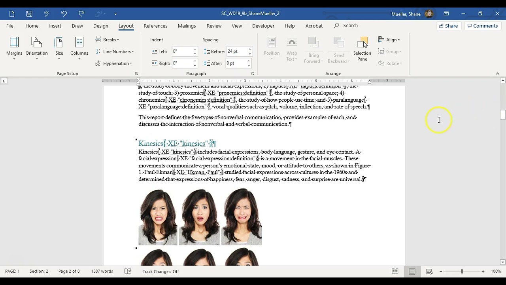Image resolution: width=506 pixels, height=285 pixels.
Task: Expand the Rotate dropdown
Action: point(390,63)
